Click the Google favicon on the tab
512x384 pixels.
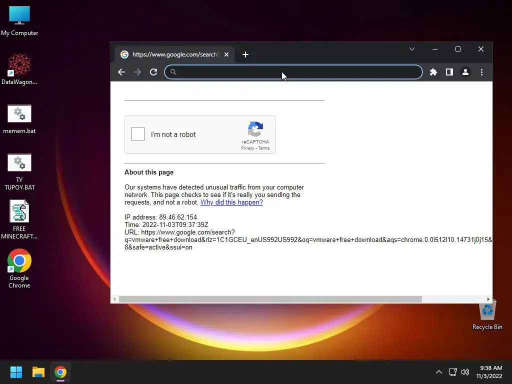124,54
